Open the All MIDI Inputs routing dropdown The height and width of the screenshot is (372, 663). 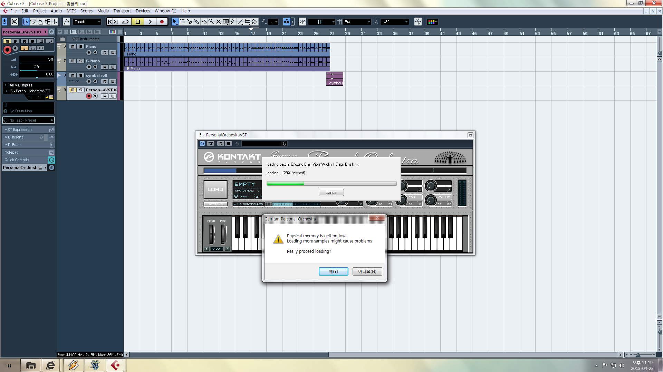point(28,85)
